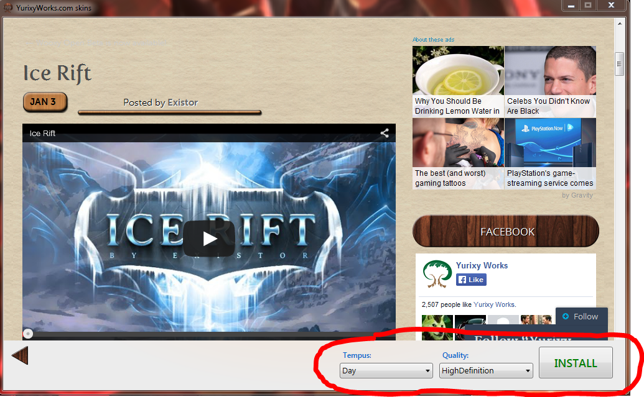Open the lemon water ad thumbnail
Screen dimensions: 644x397
pyautogui.click(x=458, y=70)
